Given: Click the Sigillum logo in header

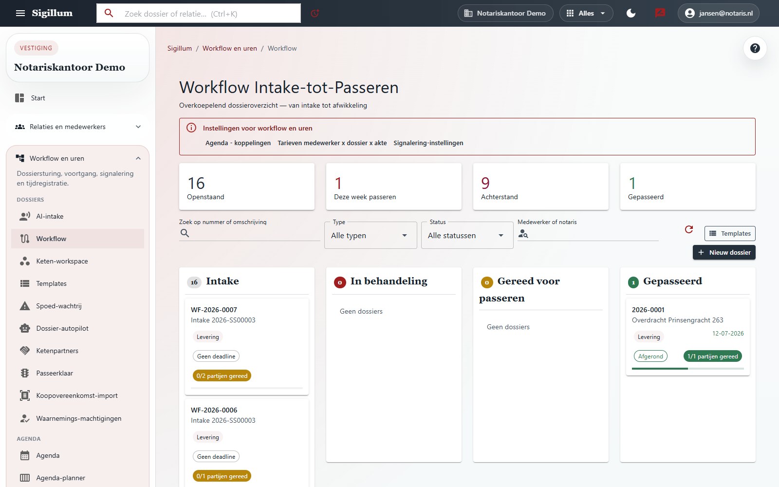Looking at the screenshot, I should [x=52, y=13].
